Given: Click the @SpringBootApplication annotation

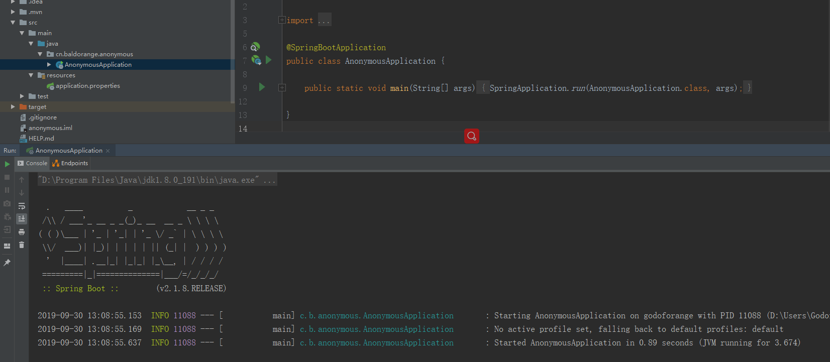Looking at the screenshot, I should coord(336,47).
